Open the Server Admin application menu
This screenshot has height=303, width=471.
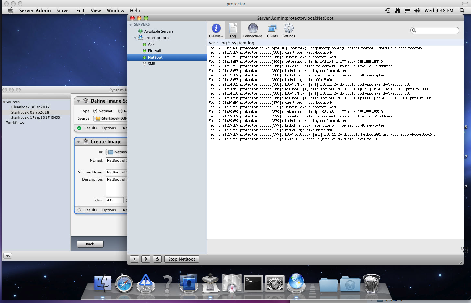[x=35, y=11]
